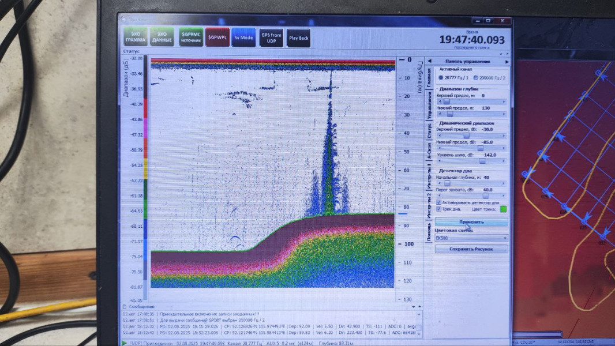The height and width of the screenshot is (346, 615).
Task: Toggle the Трек дна checkbox
Action: pos(439,209)
